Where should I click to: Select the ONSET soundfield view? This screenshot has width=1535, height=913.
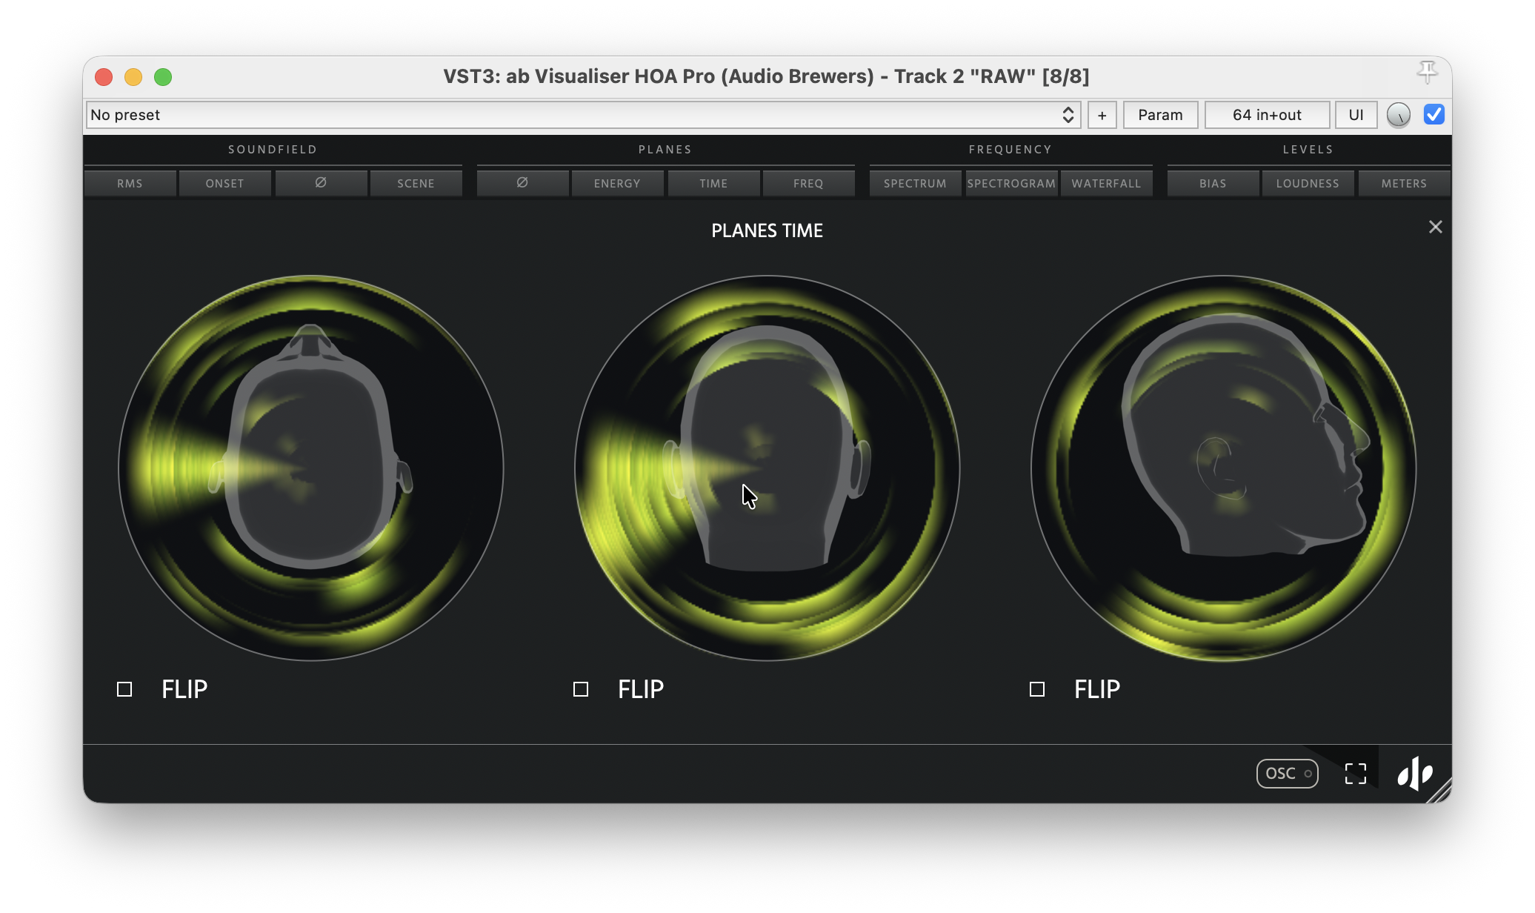[225, 183]
